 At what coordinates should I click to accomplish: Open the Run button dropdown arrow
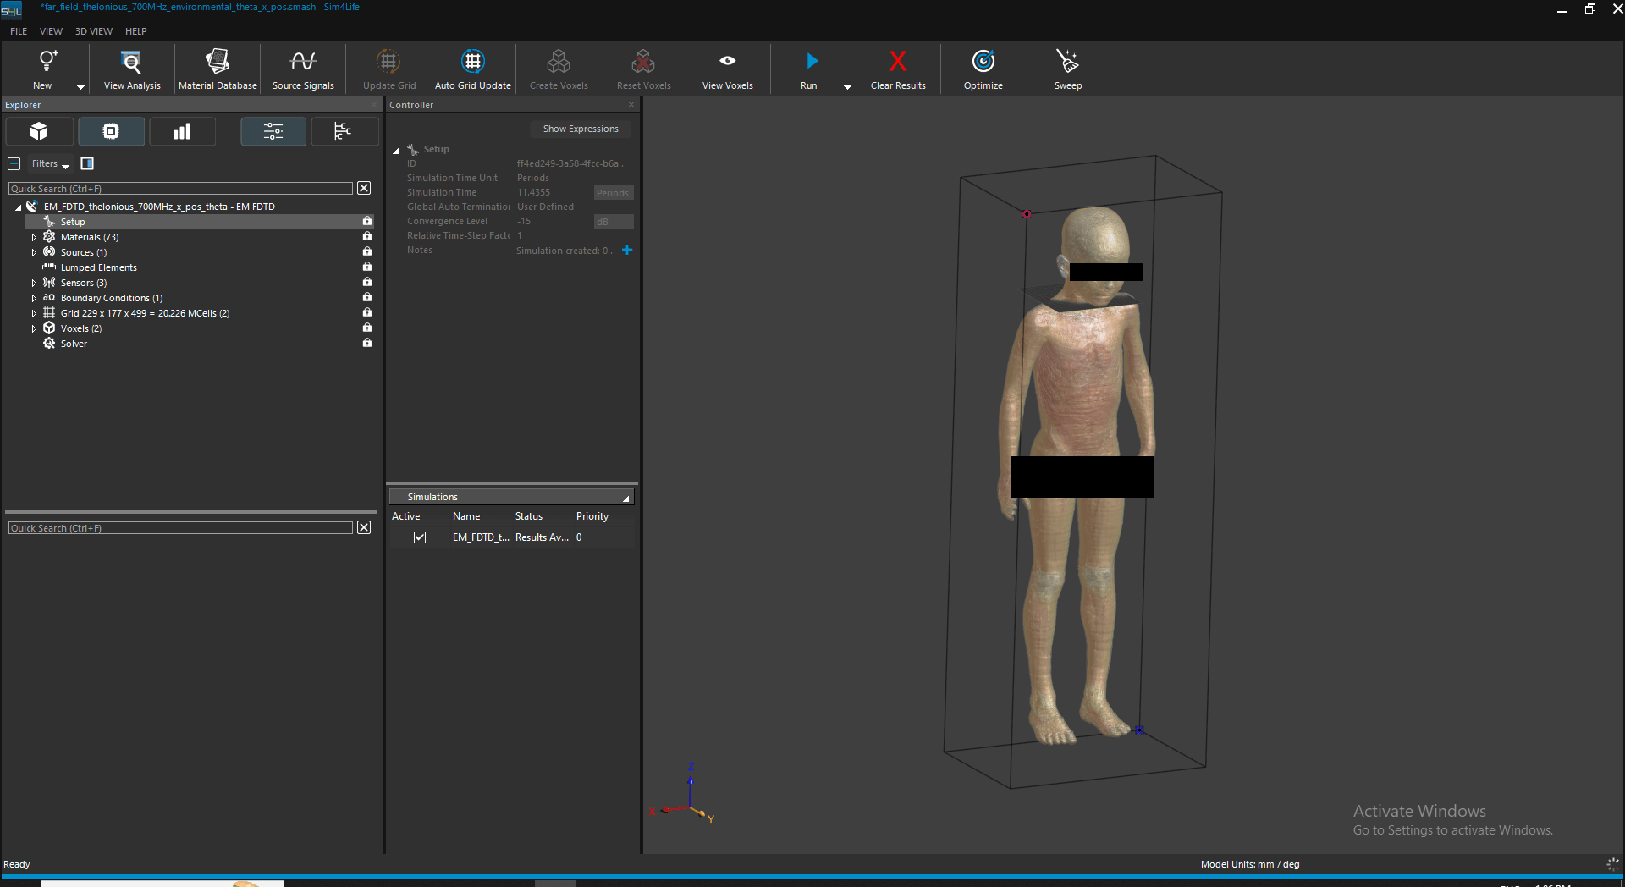[847, 85]
